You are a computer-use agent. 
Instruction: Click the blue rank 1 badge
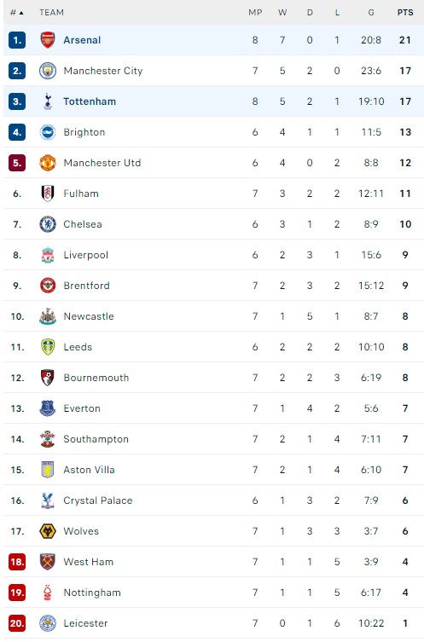tap(17, 40)
